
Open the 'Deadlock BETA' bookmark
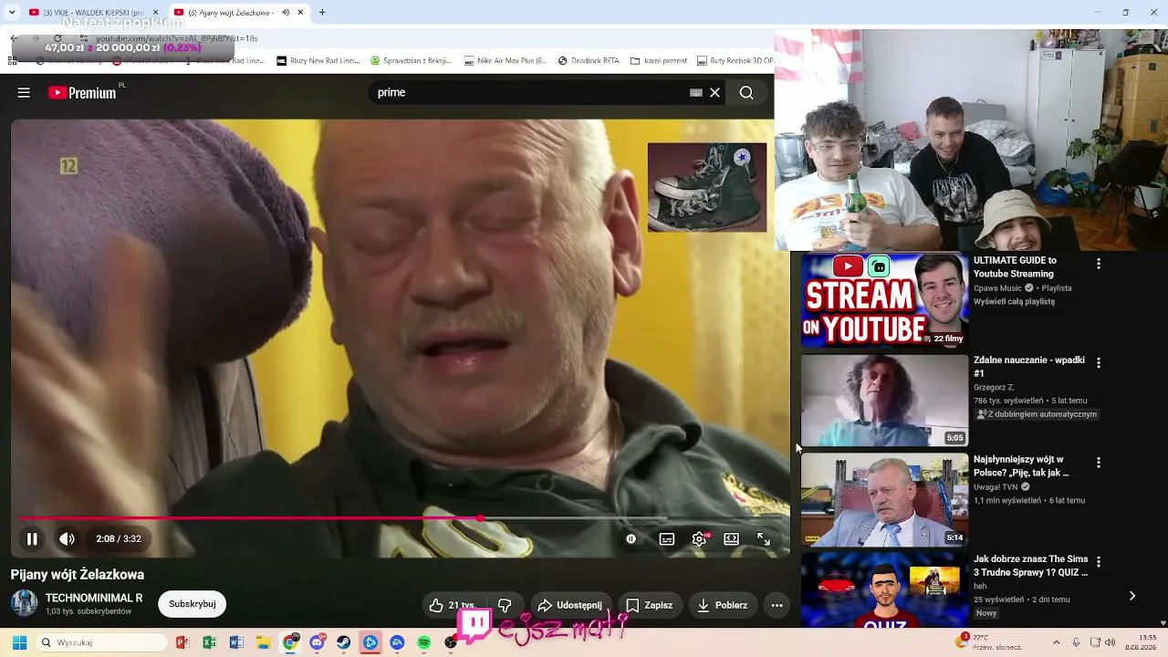[x=589, y=61]
